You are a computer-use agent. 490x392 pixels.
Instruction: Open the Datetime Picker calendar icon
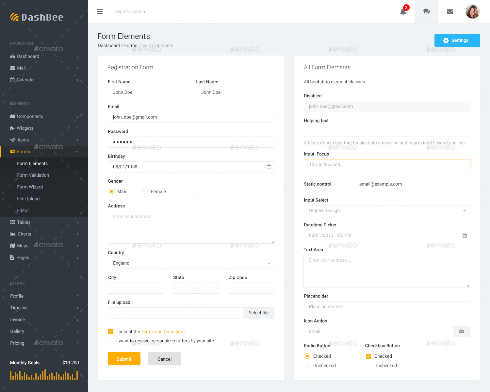pyautogui.click(x=465, y=235)
